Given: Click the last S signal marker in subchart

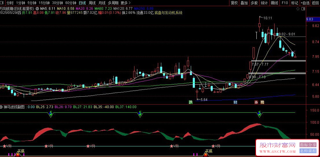Looking at the screenshot, I should (x=260, y=114).
